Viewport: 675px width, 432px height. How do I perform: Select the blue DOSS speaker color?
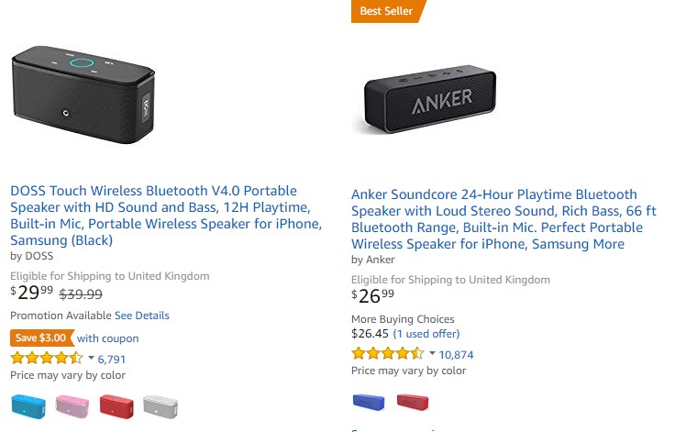(28, 404)
